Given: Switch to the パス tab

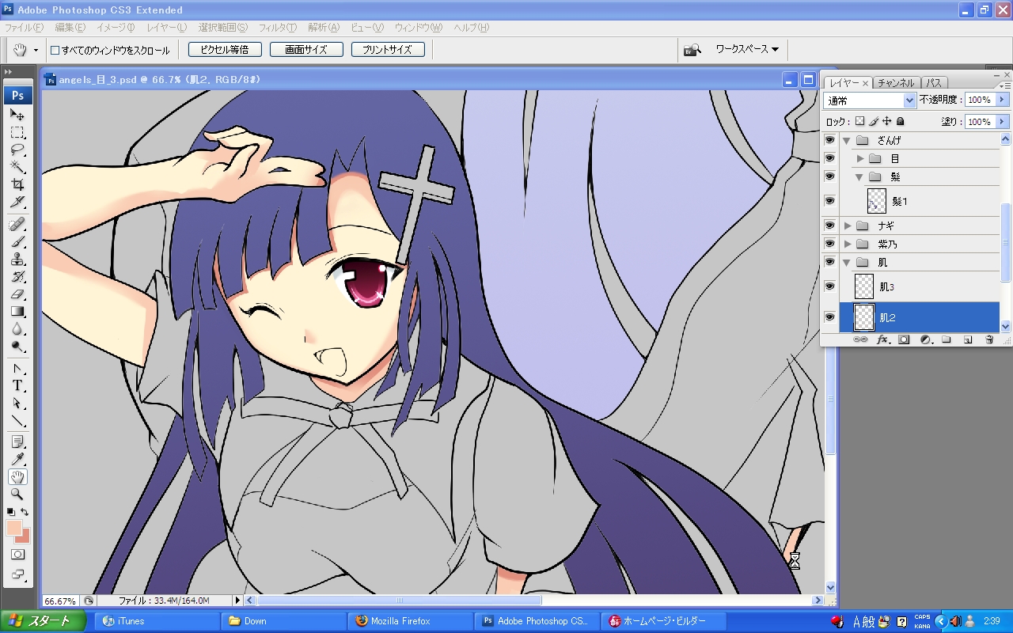Looking at the screenshot, I should point(934,83).
